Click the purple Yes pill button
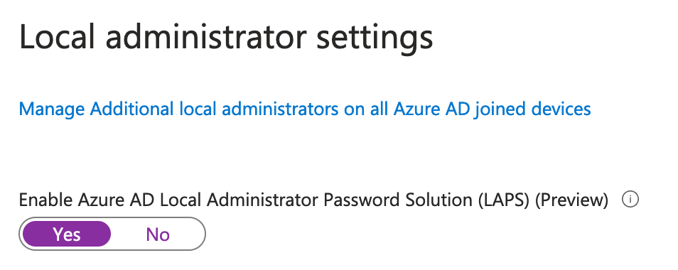Image resolution: width=678 pixels, height=270 pixels. pos(67,234)
